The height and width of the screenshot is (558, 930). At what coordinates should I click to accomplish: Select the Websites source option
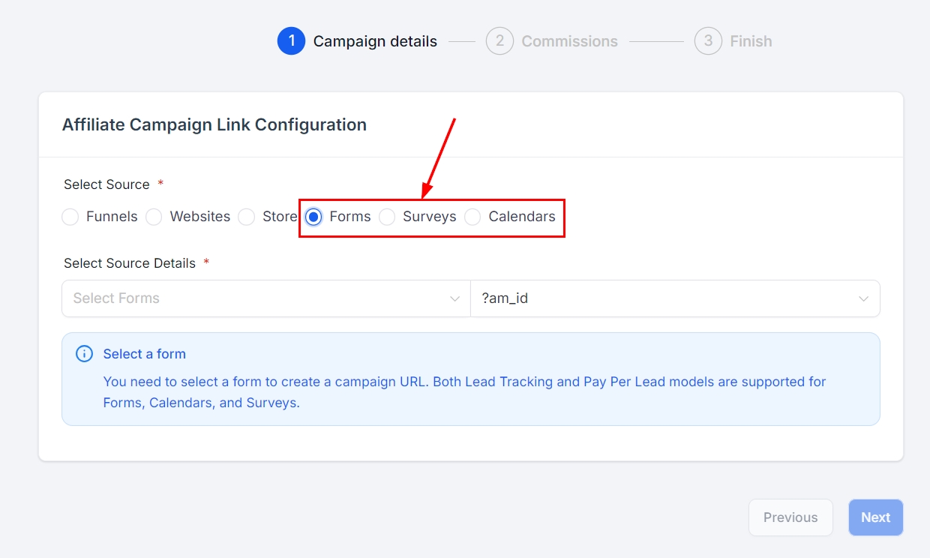(154, 217)
